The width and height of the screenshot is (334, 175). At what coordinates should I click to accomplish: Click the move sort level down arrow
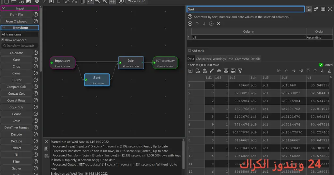coord(204,23)
